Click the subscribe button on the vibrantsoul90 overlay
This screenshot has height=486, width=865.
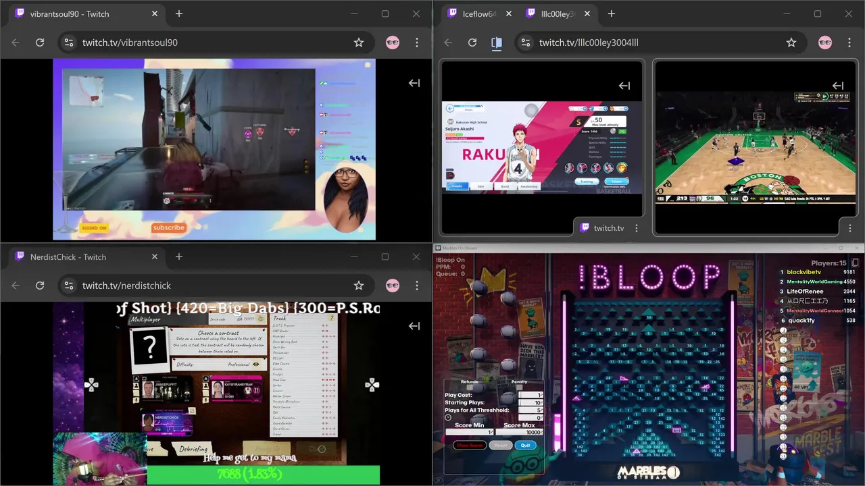169,227
